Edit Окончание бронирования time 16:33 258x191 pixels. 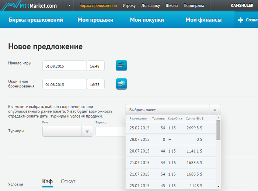point(95,84)
